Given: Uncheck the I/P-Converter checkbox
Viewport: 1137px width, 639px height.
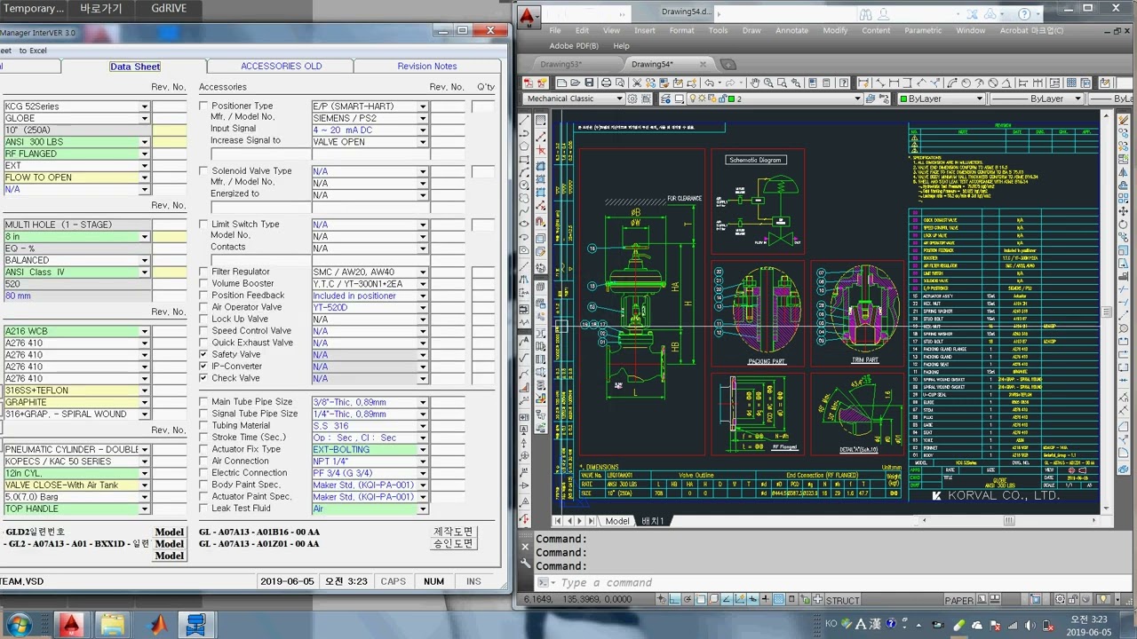Looking at the screenshot, I should (203, 367).
